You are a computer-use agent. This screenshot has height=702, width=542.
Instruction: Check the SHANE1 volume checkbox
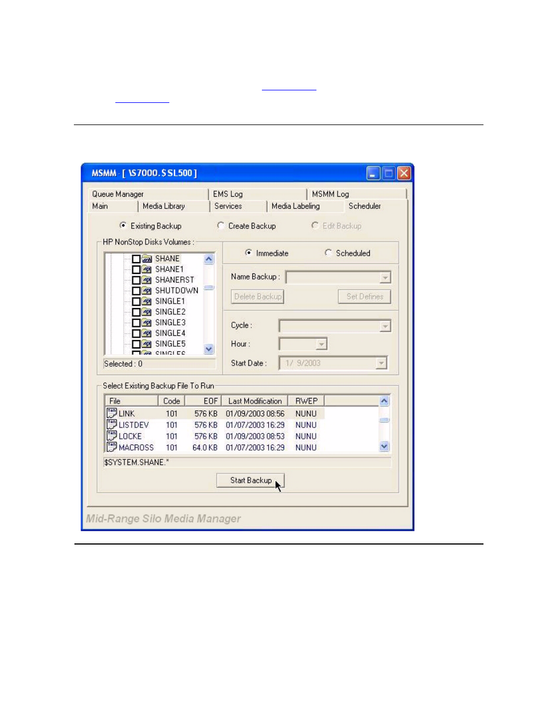[x=136, y=269]
